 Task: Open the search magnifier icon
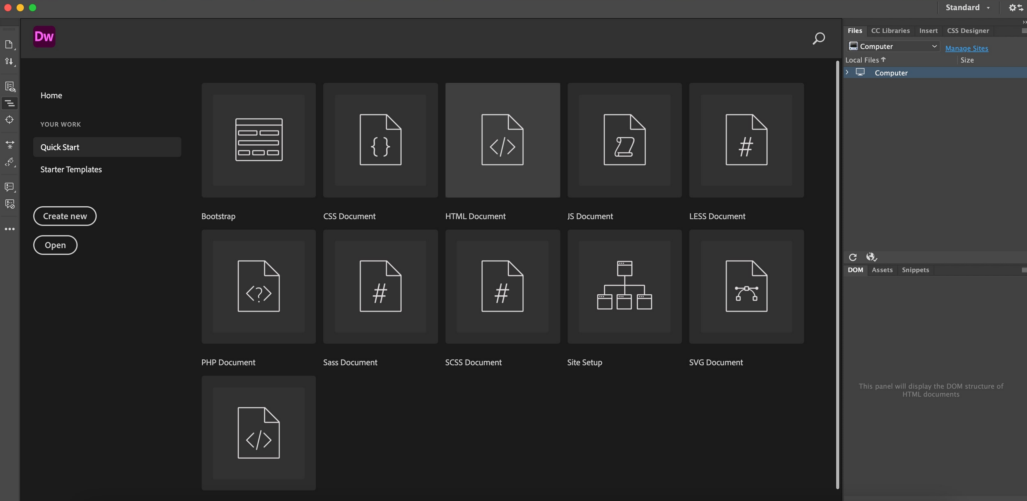click(x=818, y=39)
